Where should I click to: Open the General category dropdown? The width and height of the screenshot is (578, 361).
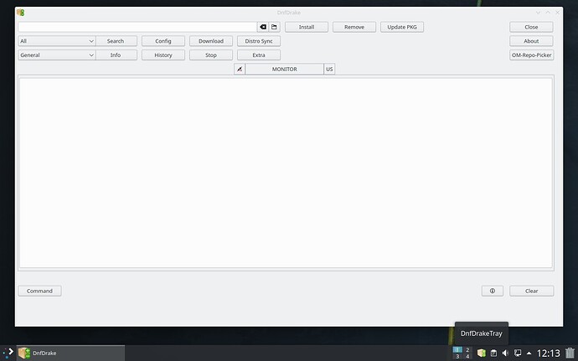tap(57, 55)
